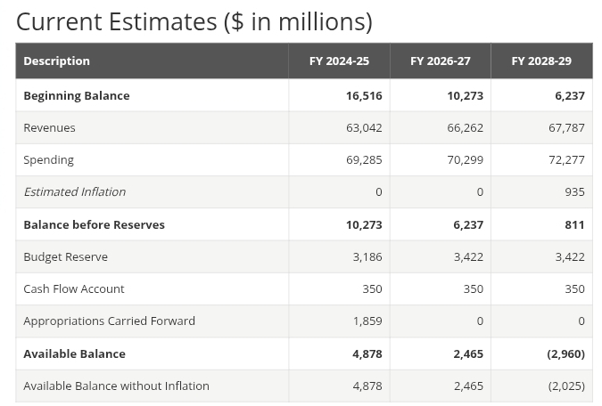Click the Spending row label
This screenshot has width=602, height=406.
[x=48, y=160]
